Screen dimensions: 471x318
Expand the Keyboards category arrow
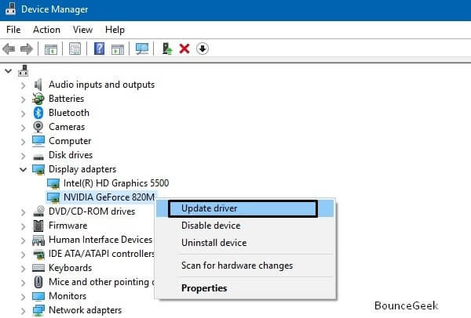click(x=23, y=269)
